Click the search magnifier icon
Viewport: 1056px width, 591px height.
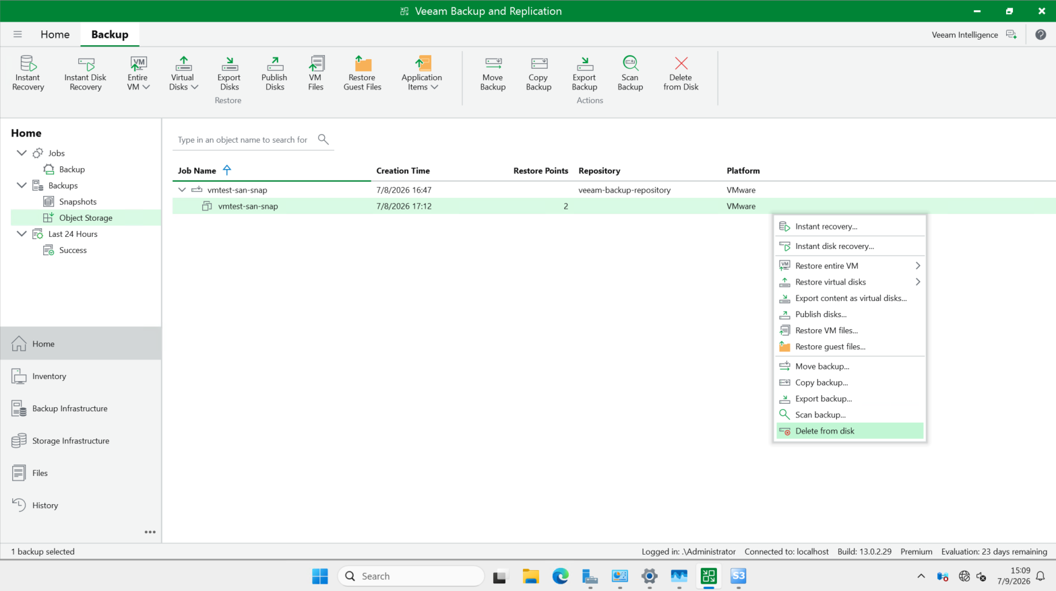(323, 139)
